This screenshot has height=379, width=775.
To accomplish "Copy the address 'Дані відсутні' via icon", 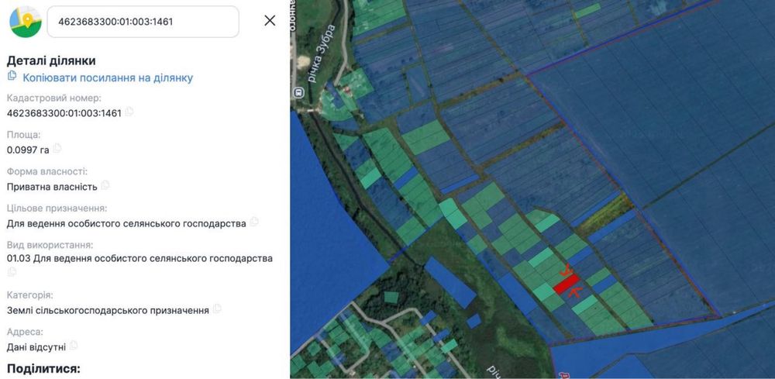I will click(74, 346).
